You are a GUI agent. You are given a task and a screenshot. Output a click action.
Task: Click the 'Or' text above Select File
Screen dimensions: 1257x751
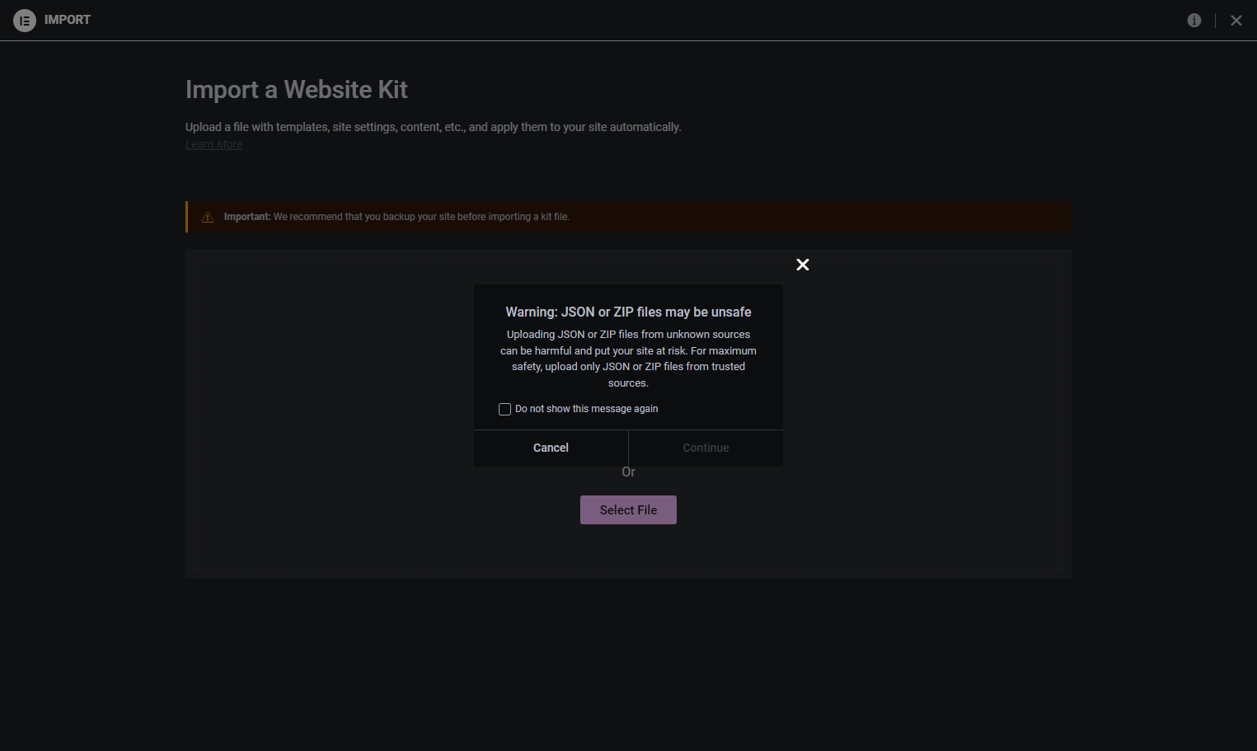[x=628, y=472]
